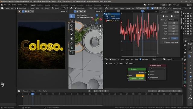The image size is (193, 109).
Task: Pick the Rotate tool in viewport toolbar
Action: pos(72,30)
